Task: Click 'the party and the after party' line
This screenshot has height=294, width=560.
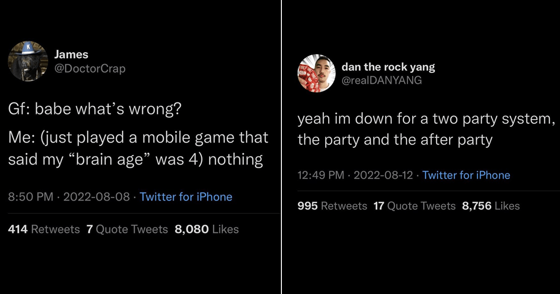Action: 395,140
